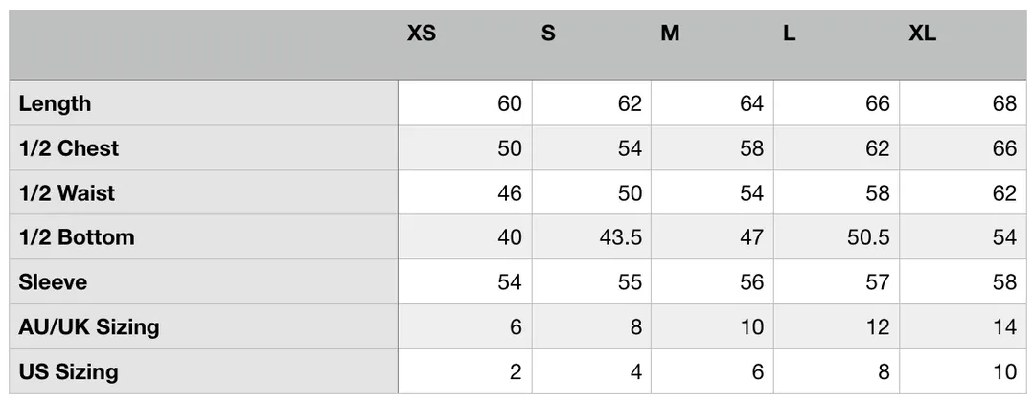The width and height of the screenshot is (1035, 403).
Task: Click the M size column header
Action: click(x=670, y=33)
